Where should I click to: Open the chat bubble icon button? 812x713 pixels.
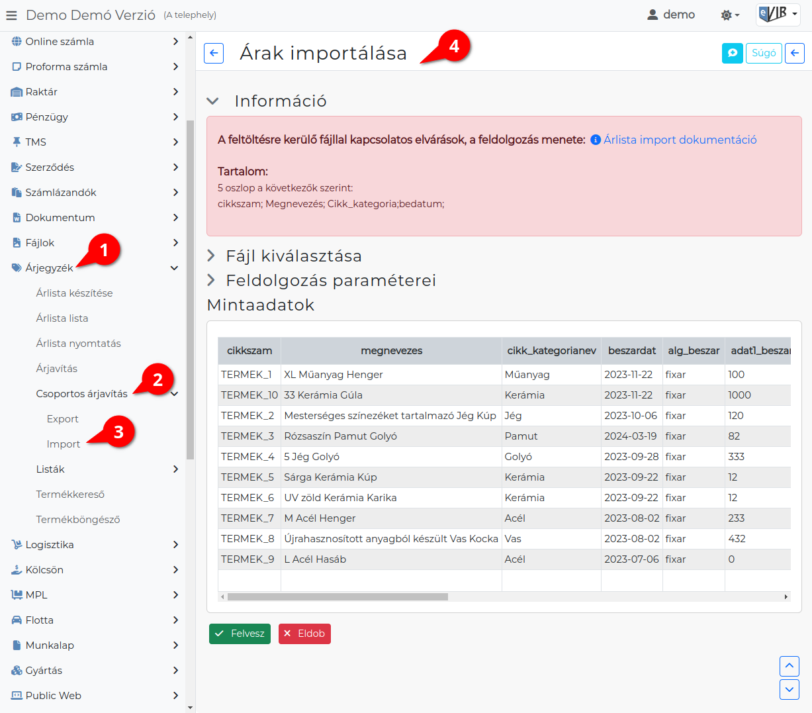point(733,53)
